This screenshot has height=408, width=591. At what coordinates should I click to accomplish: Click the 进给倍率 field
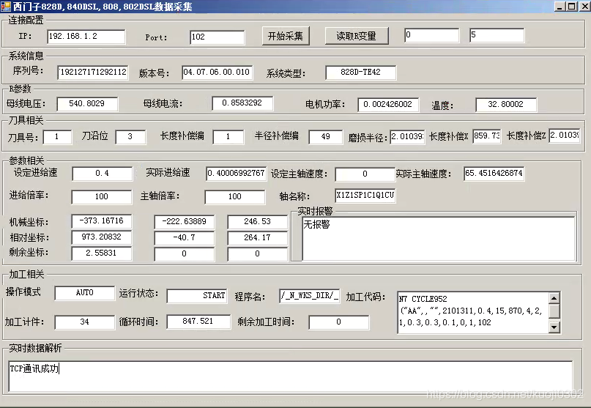point(102,197)
